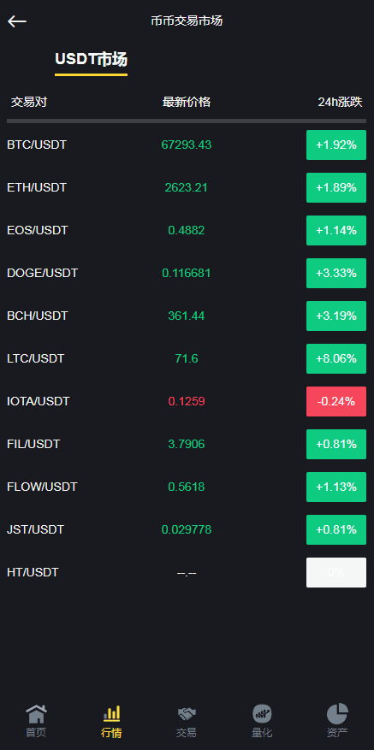Open the ETH/USDT trading pair row
Screen dimensions: 374x750
pyautogui.click(x=187, y=187)
